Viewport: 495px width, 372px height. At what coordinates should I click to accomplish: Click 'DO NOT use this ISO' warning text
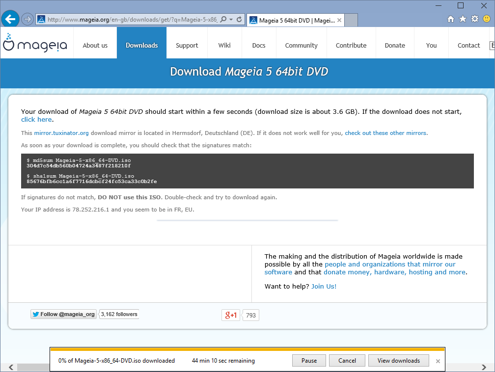pyautogui.click(x=130, y=197)
